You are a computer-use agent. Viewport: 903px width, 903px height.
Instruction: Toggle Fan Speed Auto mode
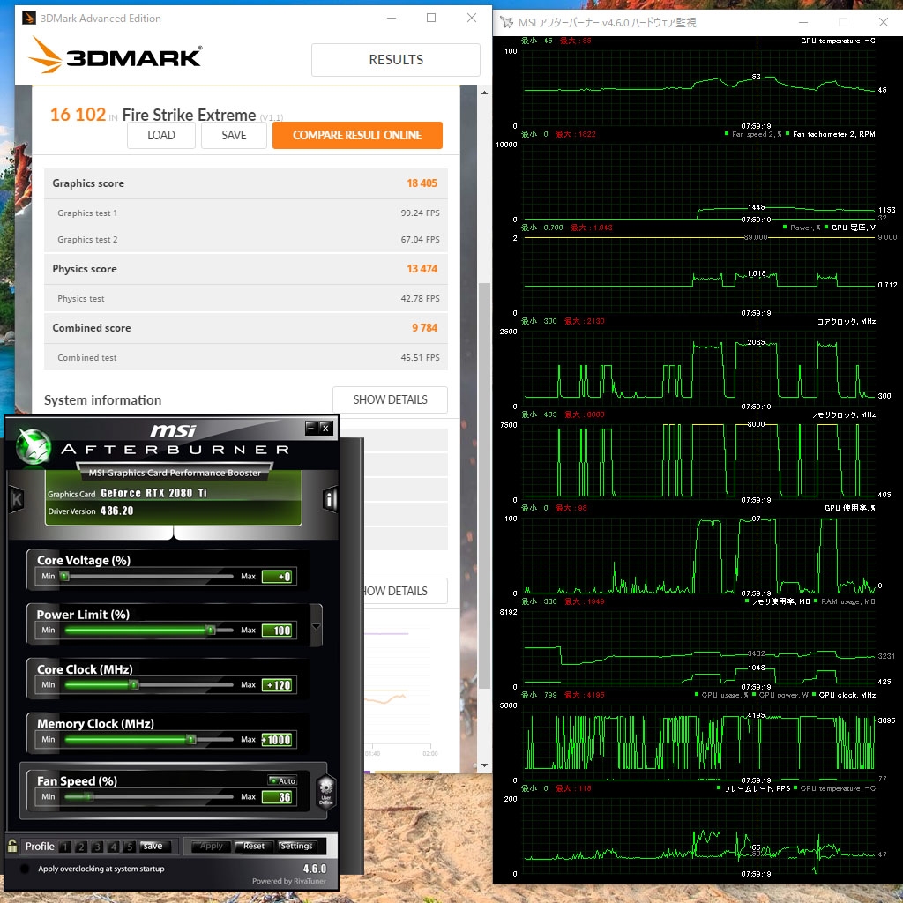(282, 780)
